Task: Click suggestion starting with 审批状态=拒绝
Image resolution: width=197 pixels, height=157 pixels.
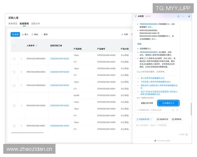Action: pyautogui.click(x=159, y=87)
